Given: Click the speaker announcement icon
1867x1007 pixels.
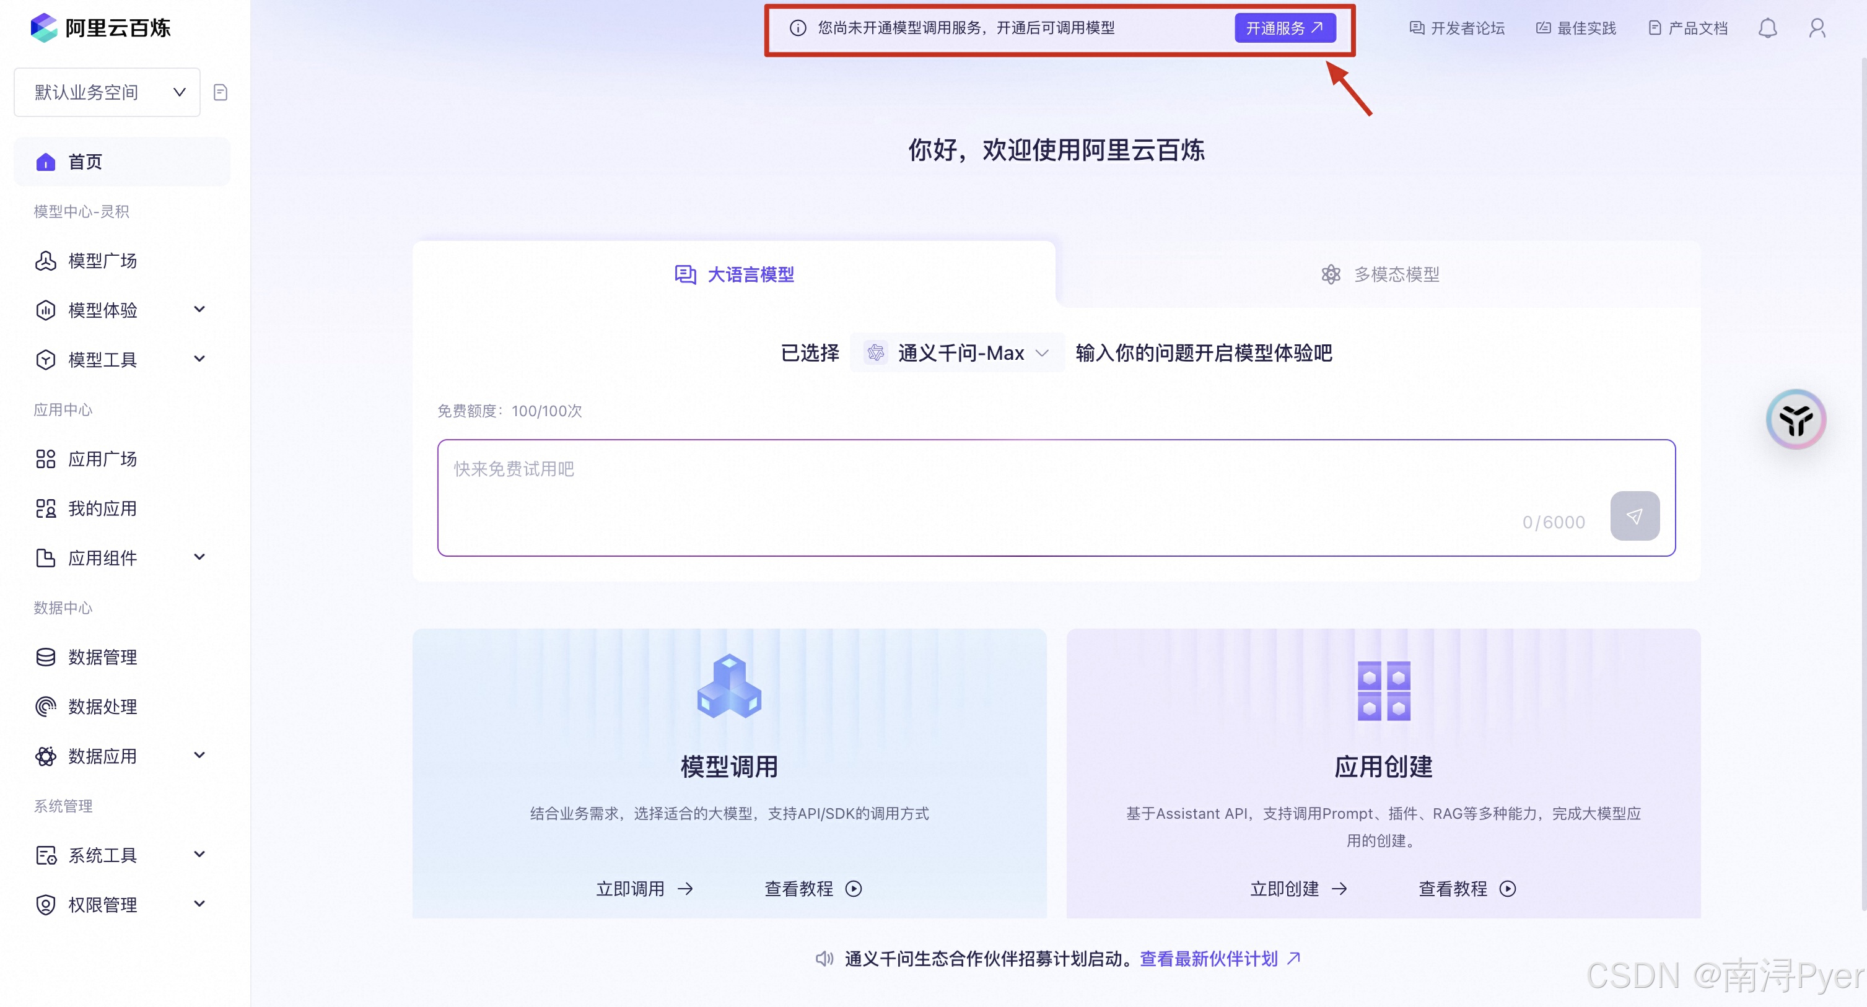Looking at the screenshot, I should pyautogui.click(x=824, y=959).
